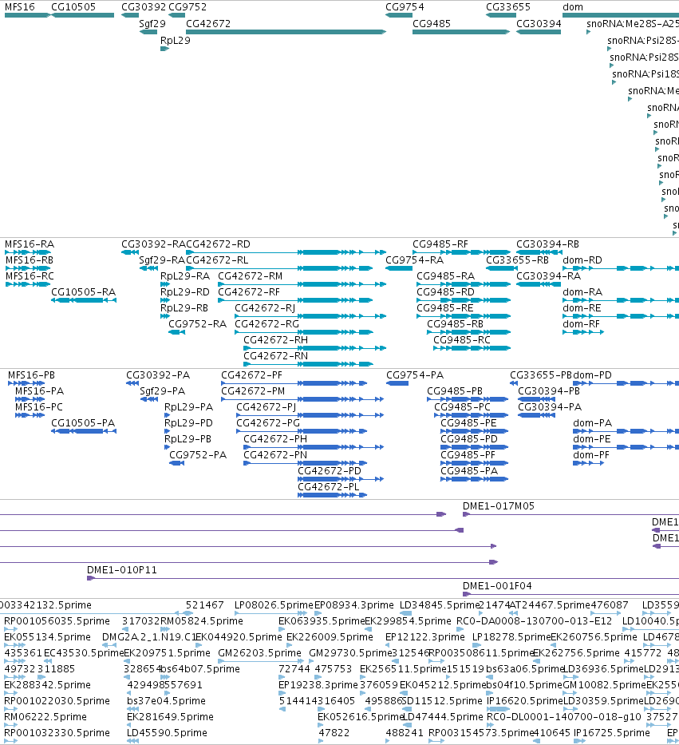
Task: Click transcript CG9485-RF
Action: tap(440, 244)
